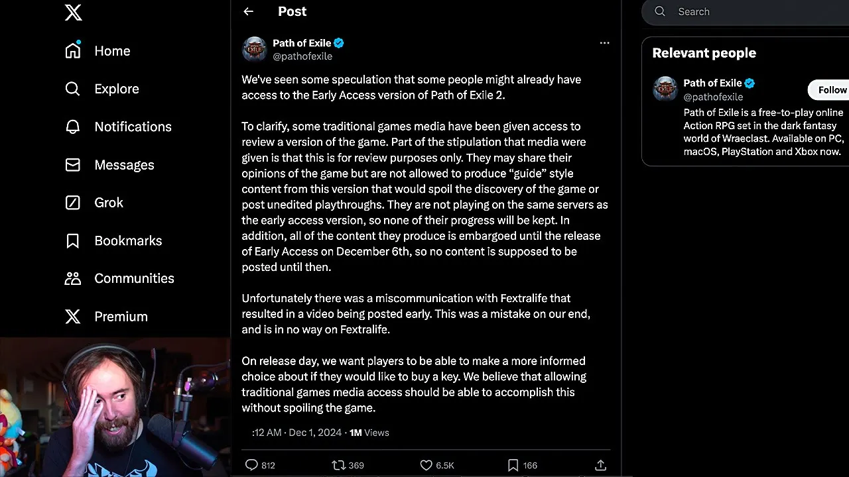The image size is (849, 477).
Task: Click Path of Exile avatar in post
Action: [255, 49]
